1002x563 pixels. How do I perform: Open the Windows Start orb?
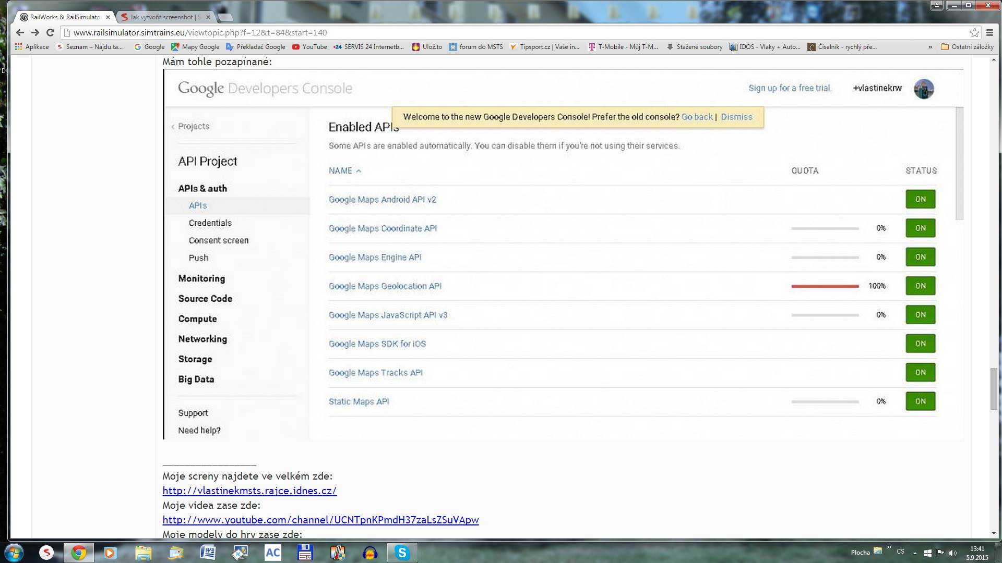coord(14,553)
